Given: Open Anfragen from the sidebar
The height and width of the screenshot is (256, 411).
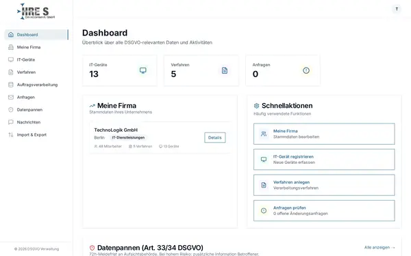Looking at the screenshot, I should click(36, 97).
